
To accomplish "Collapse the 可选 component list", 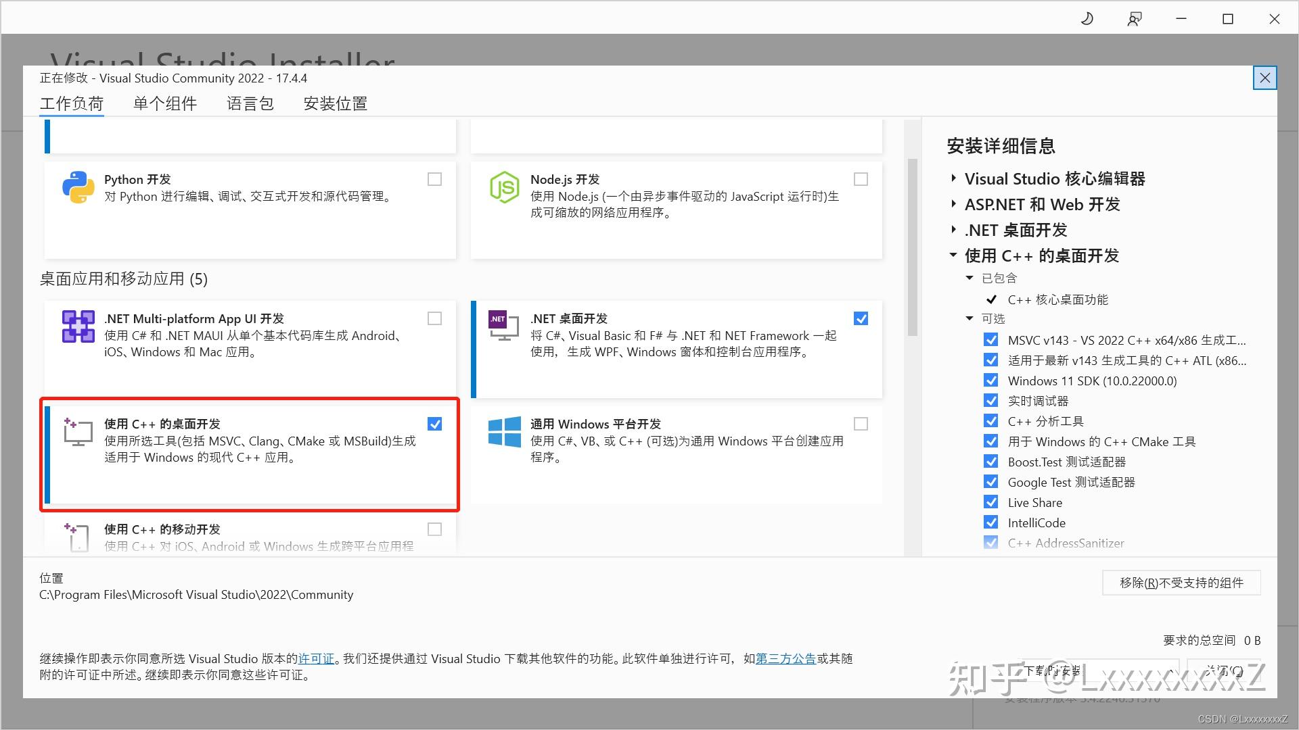I will (x=969, y=318).
